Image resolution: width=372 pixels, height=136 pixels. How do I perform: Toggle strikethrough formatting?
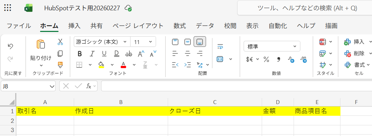[x=129, y=54]
